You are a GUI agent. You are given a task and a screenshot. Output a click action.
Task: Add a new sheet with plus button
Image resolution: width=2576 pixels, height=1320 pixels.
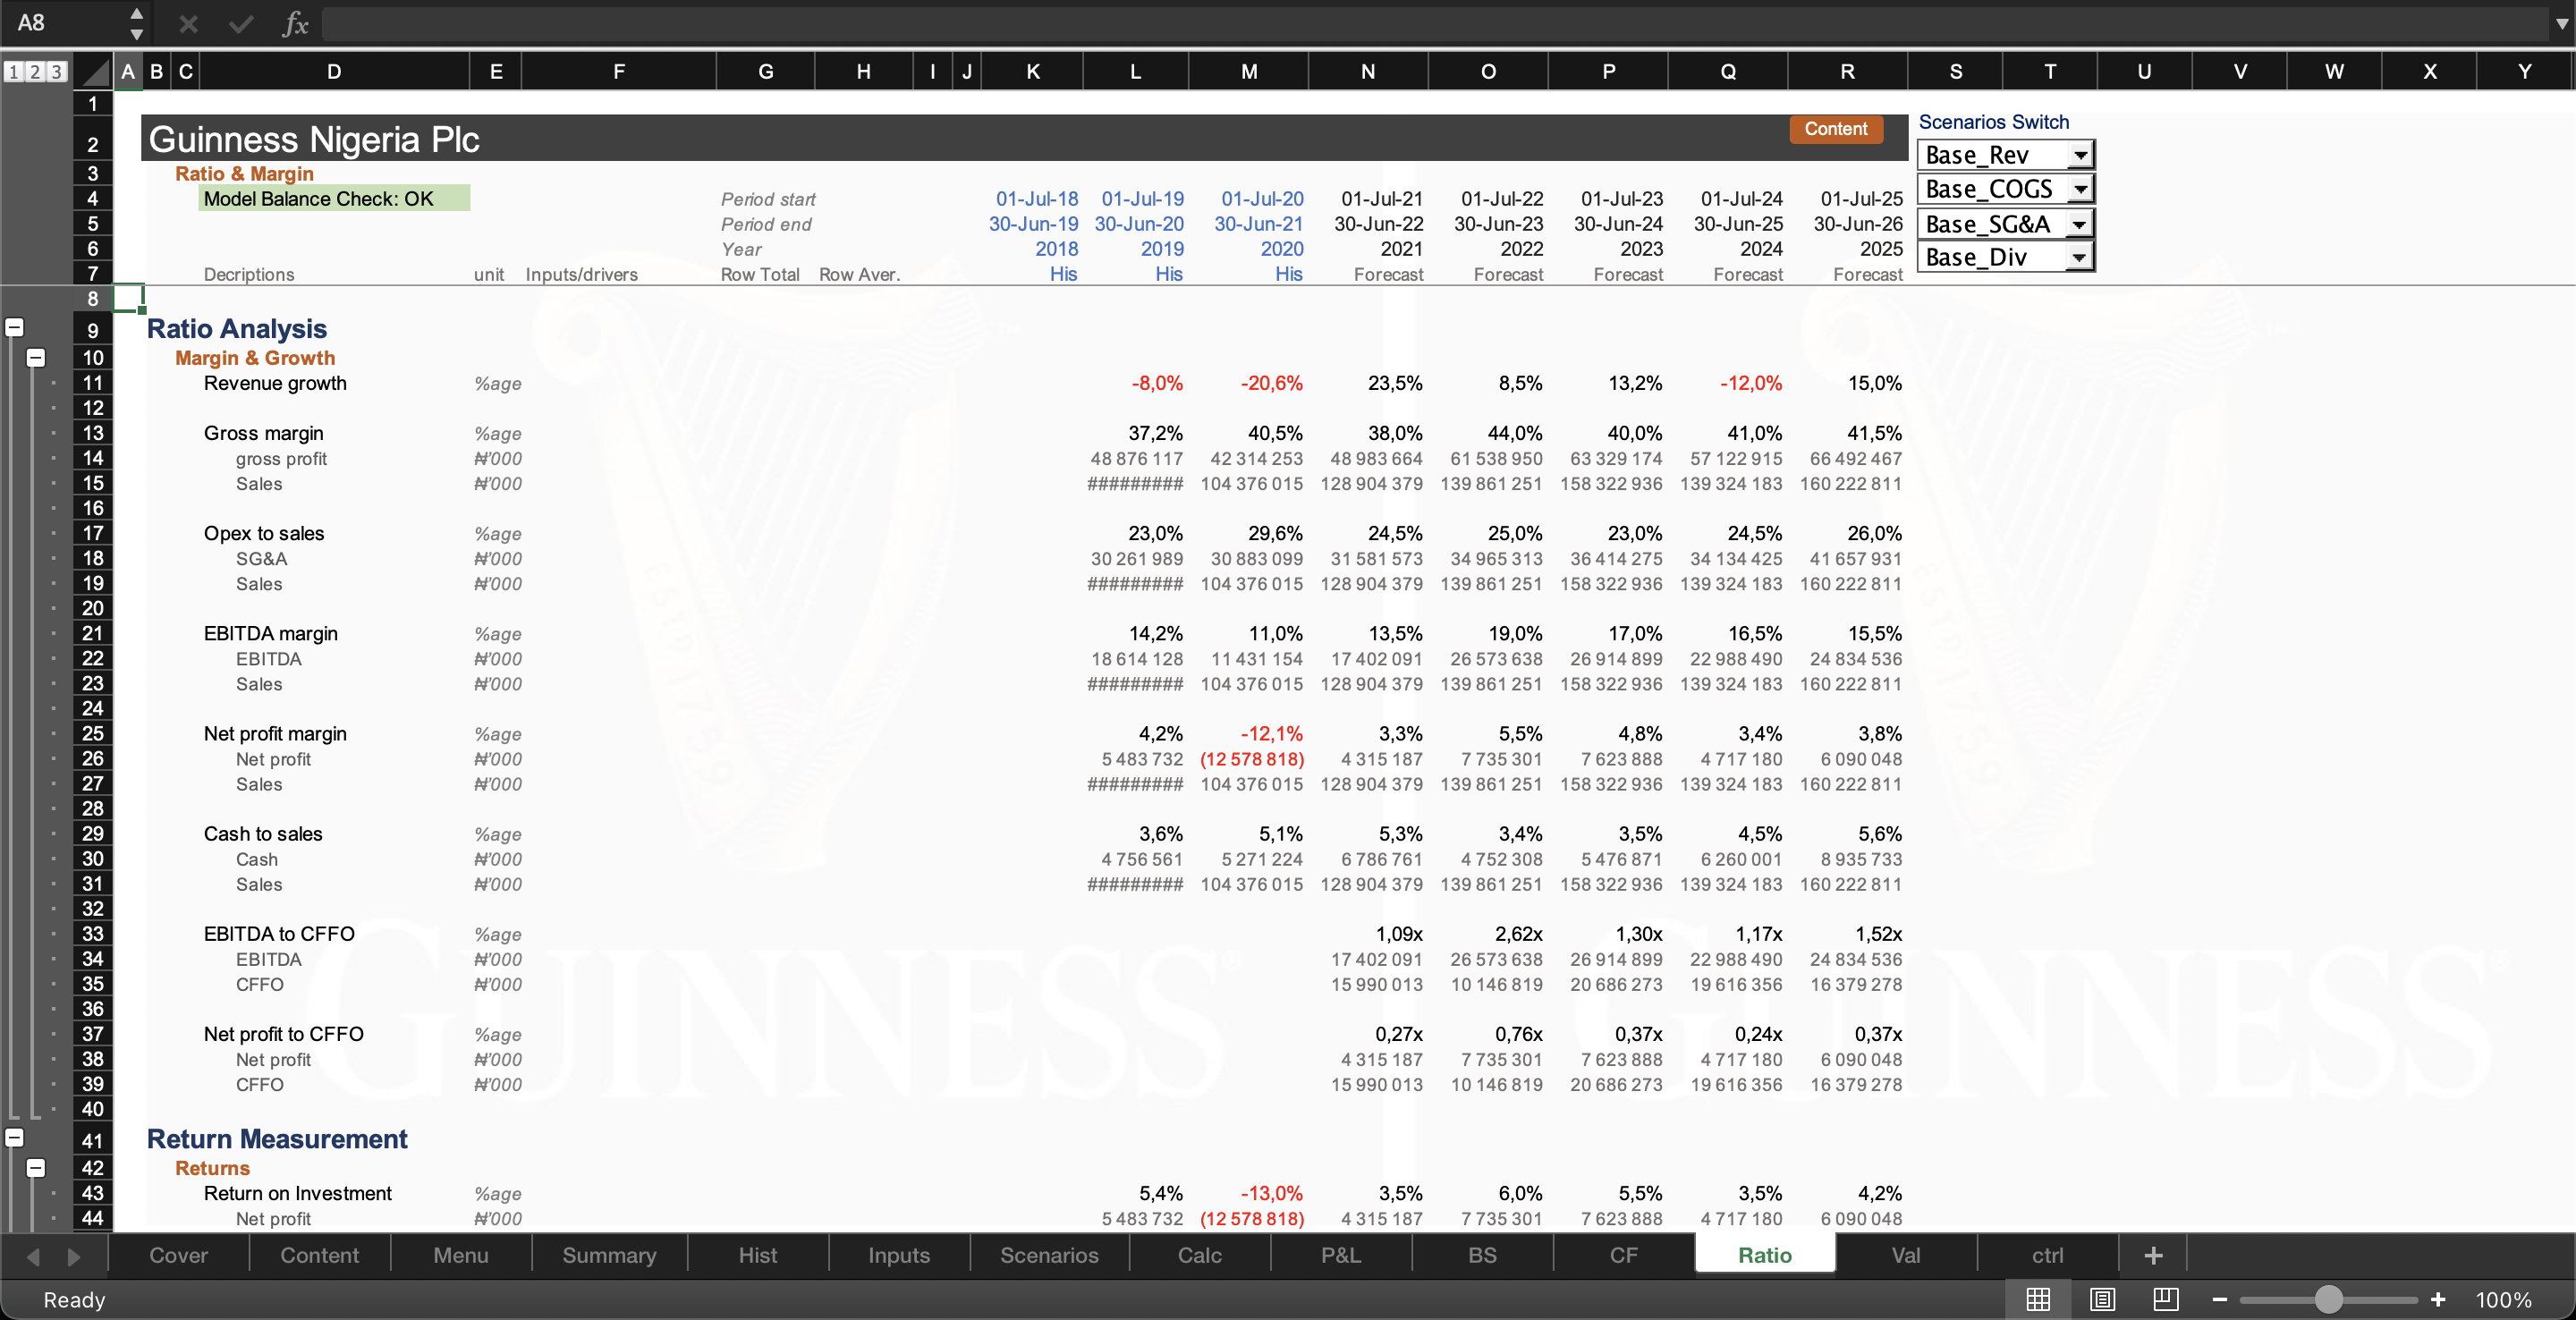pyautogui.click(x=2153, y=1255)
